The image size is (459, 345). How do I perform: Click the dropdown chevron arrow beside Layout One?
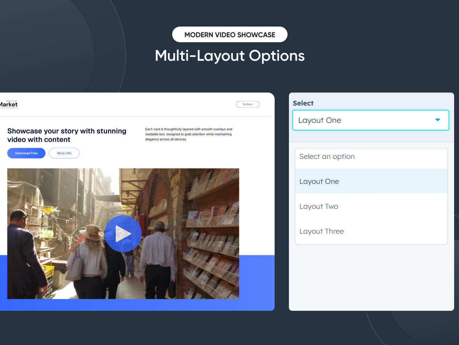pos(438,120)
